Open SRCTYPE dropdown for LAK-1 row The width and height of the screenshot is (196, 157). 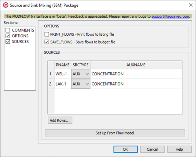click(x=81, y=84)
